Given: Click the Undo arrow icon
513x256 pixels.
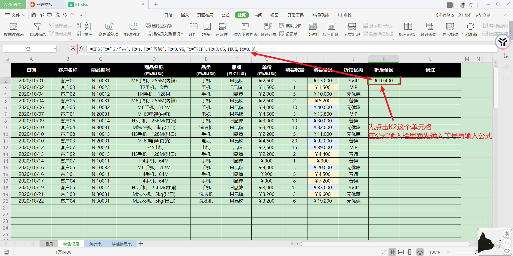Looking at the screenshot, I should tap(65, 15).
